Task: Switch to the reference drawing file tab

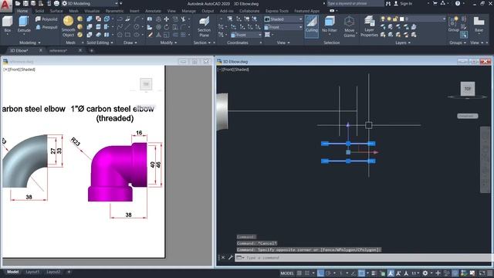Action: coord(59,50)
